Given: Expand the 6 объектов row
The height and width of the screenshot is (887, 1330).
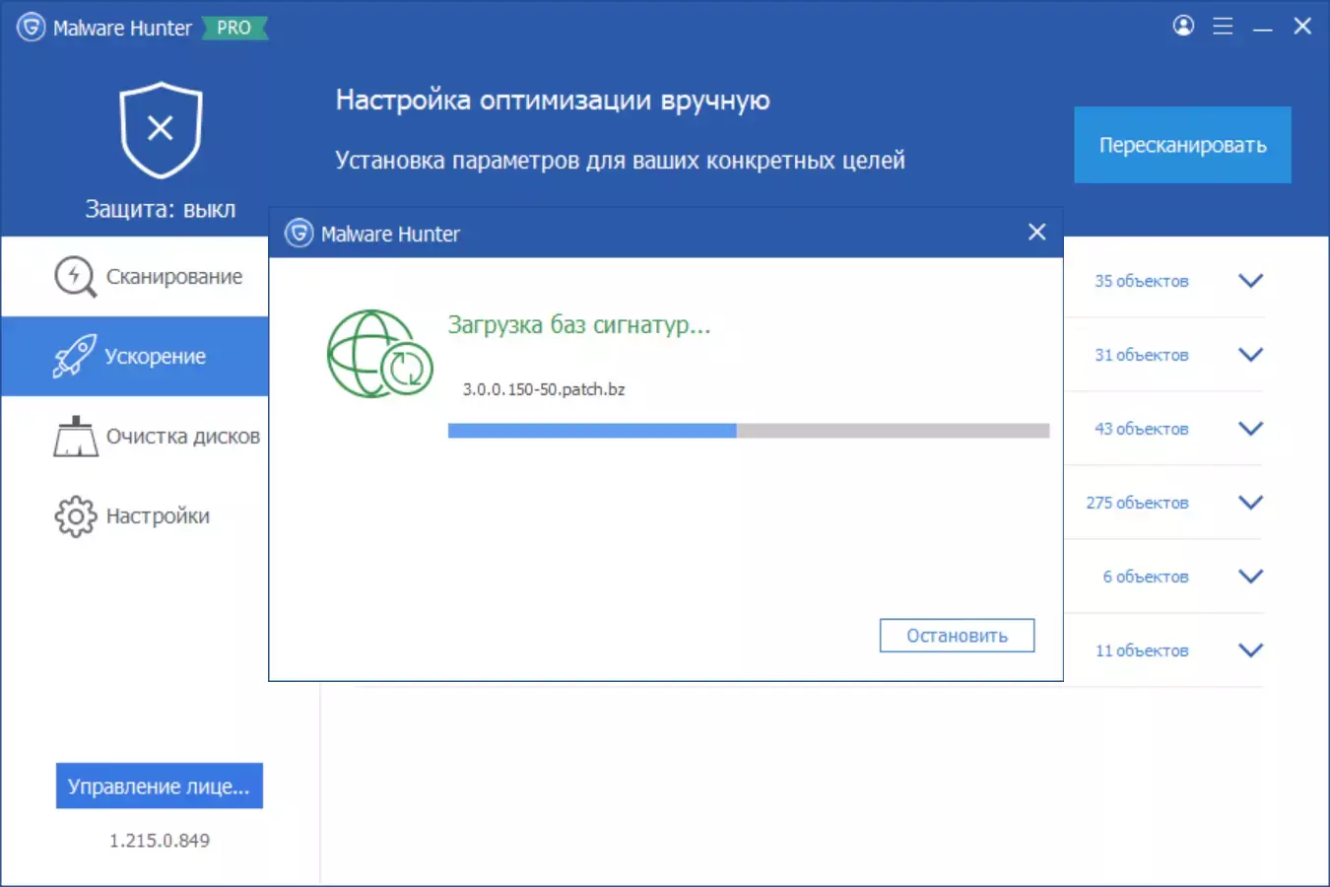Looking at the screenshot, I should (1250, 577).
